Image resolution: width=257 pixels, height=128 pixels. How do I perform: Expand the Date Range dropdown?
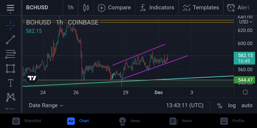pos(46,106)
